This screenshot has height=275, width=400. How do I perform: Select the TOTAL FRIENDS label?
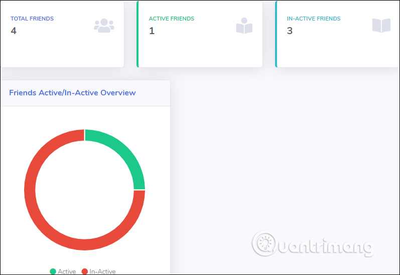click(32, 19)
